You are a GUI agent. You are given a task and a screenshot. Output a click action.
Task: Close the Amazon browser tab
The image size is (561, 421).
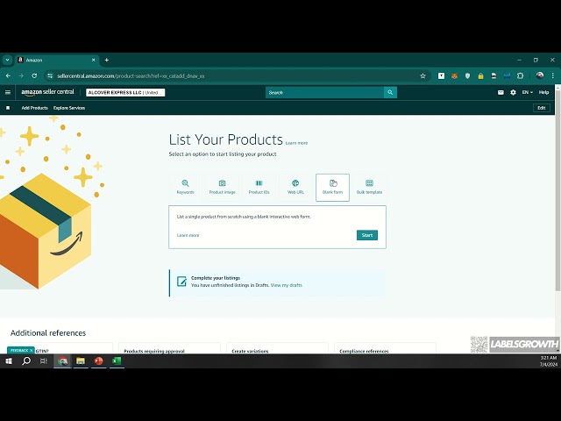(x=94, y=61)
